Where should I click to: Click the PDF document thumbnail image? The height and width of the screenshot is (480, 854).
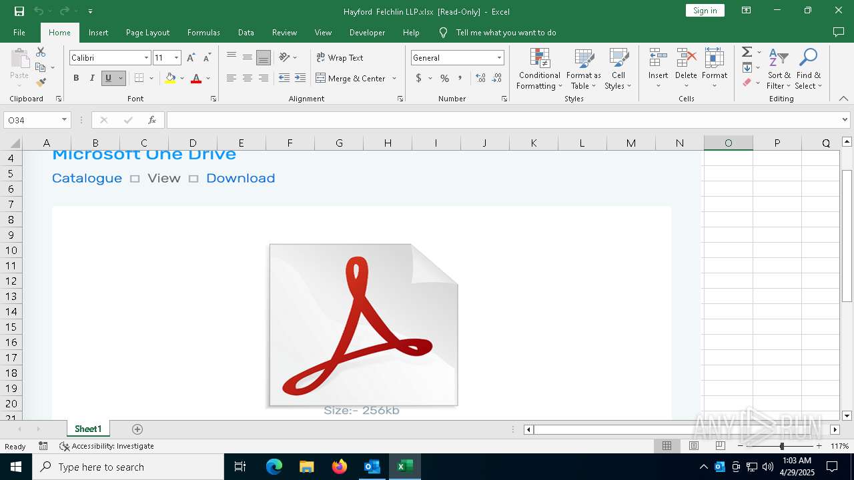(x=364, y=325)
